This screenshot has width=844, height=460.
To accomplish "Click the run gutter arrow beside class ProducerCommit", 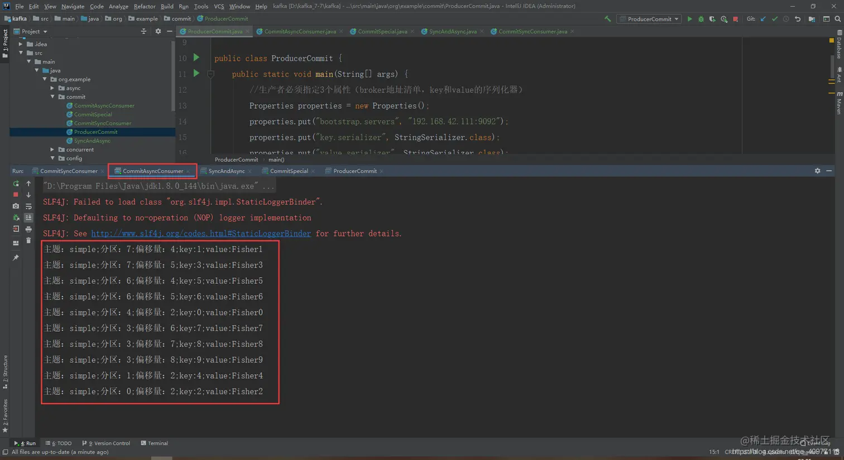I will point(196,57).
